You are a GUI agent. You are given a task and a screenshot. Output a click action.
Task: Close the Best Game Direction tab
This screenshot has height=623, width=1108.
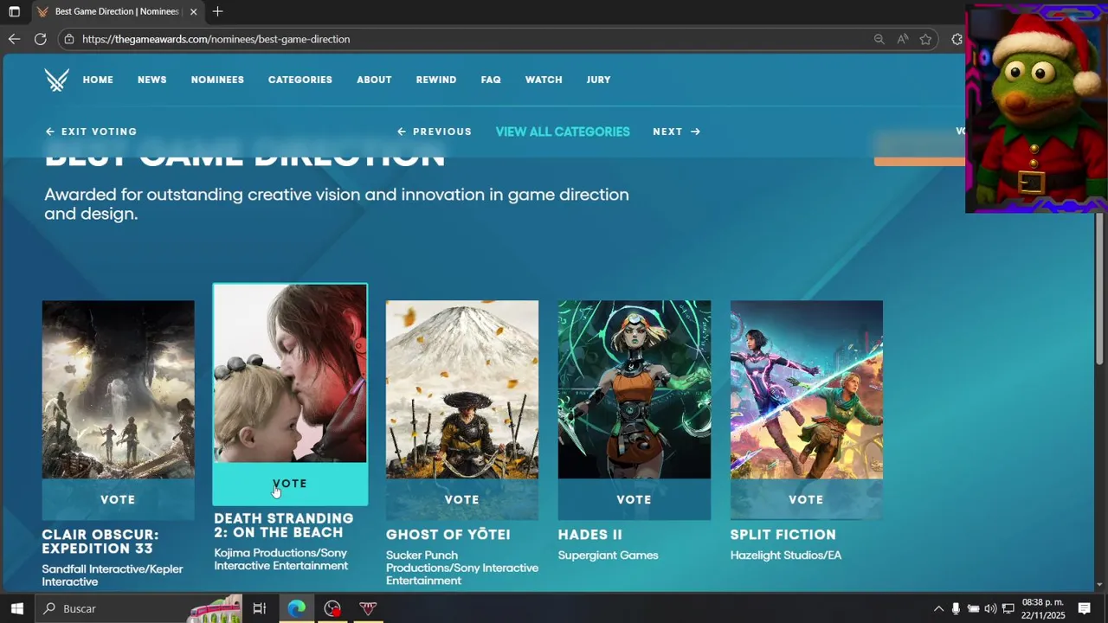(x=193, y=11)
